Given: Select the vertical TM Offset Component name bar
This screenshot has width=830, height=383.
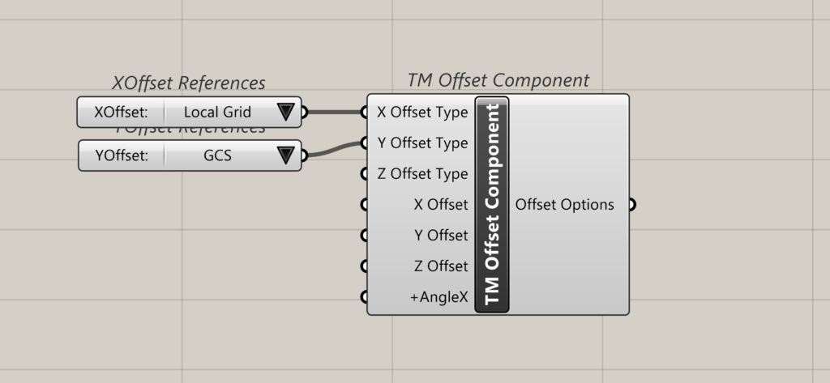Looking at the screenshot, I should point(492,204).
